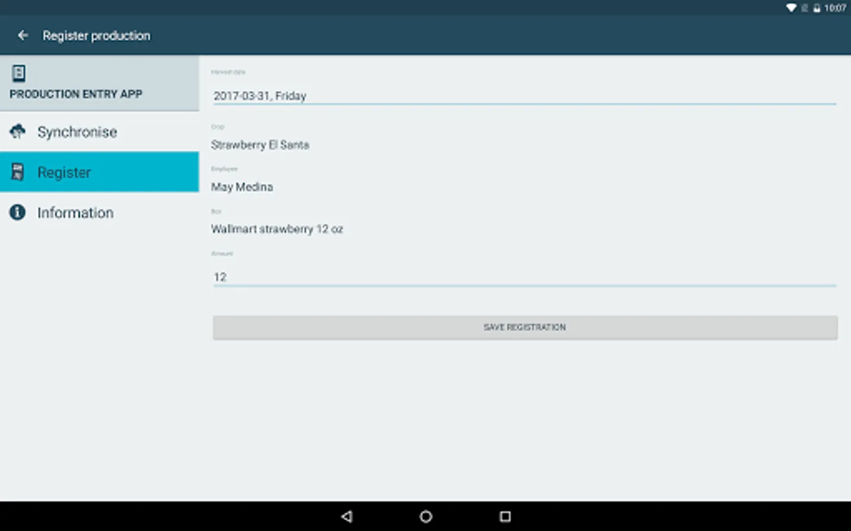Click the Synchronise cloud icon
Image resolution: width=851 pixels, height=531 pixels.
18,131
